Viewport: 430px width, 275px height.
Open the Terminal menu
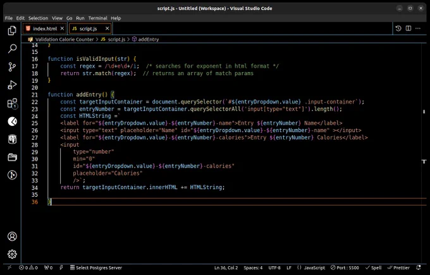97,18
